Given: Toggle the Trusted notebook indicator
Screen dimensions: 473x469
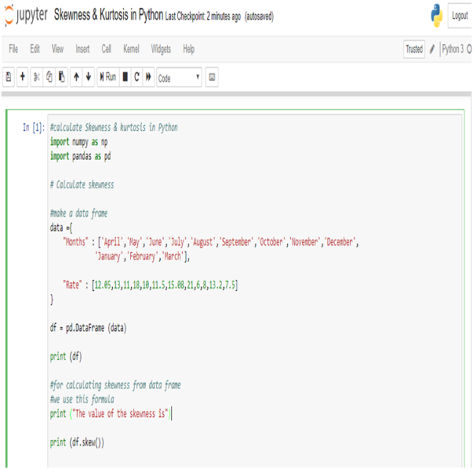Looking at the screenshot, I should point(414,49).
